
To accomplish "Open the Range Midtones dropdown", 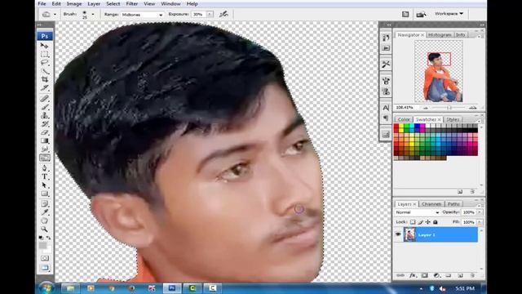I will (x=142, y=15).
